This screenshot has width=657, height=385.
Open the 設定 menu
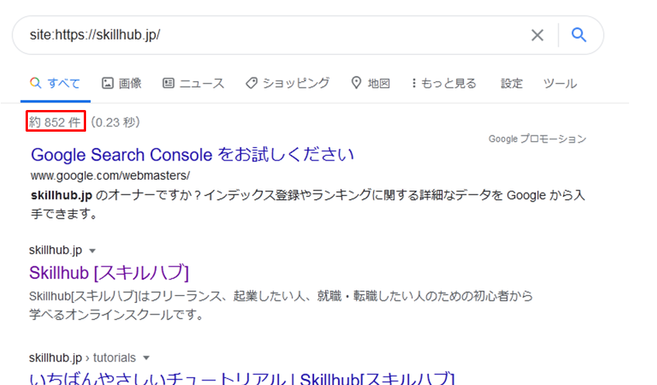pos(512,84)
